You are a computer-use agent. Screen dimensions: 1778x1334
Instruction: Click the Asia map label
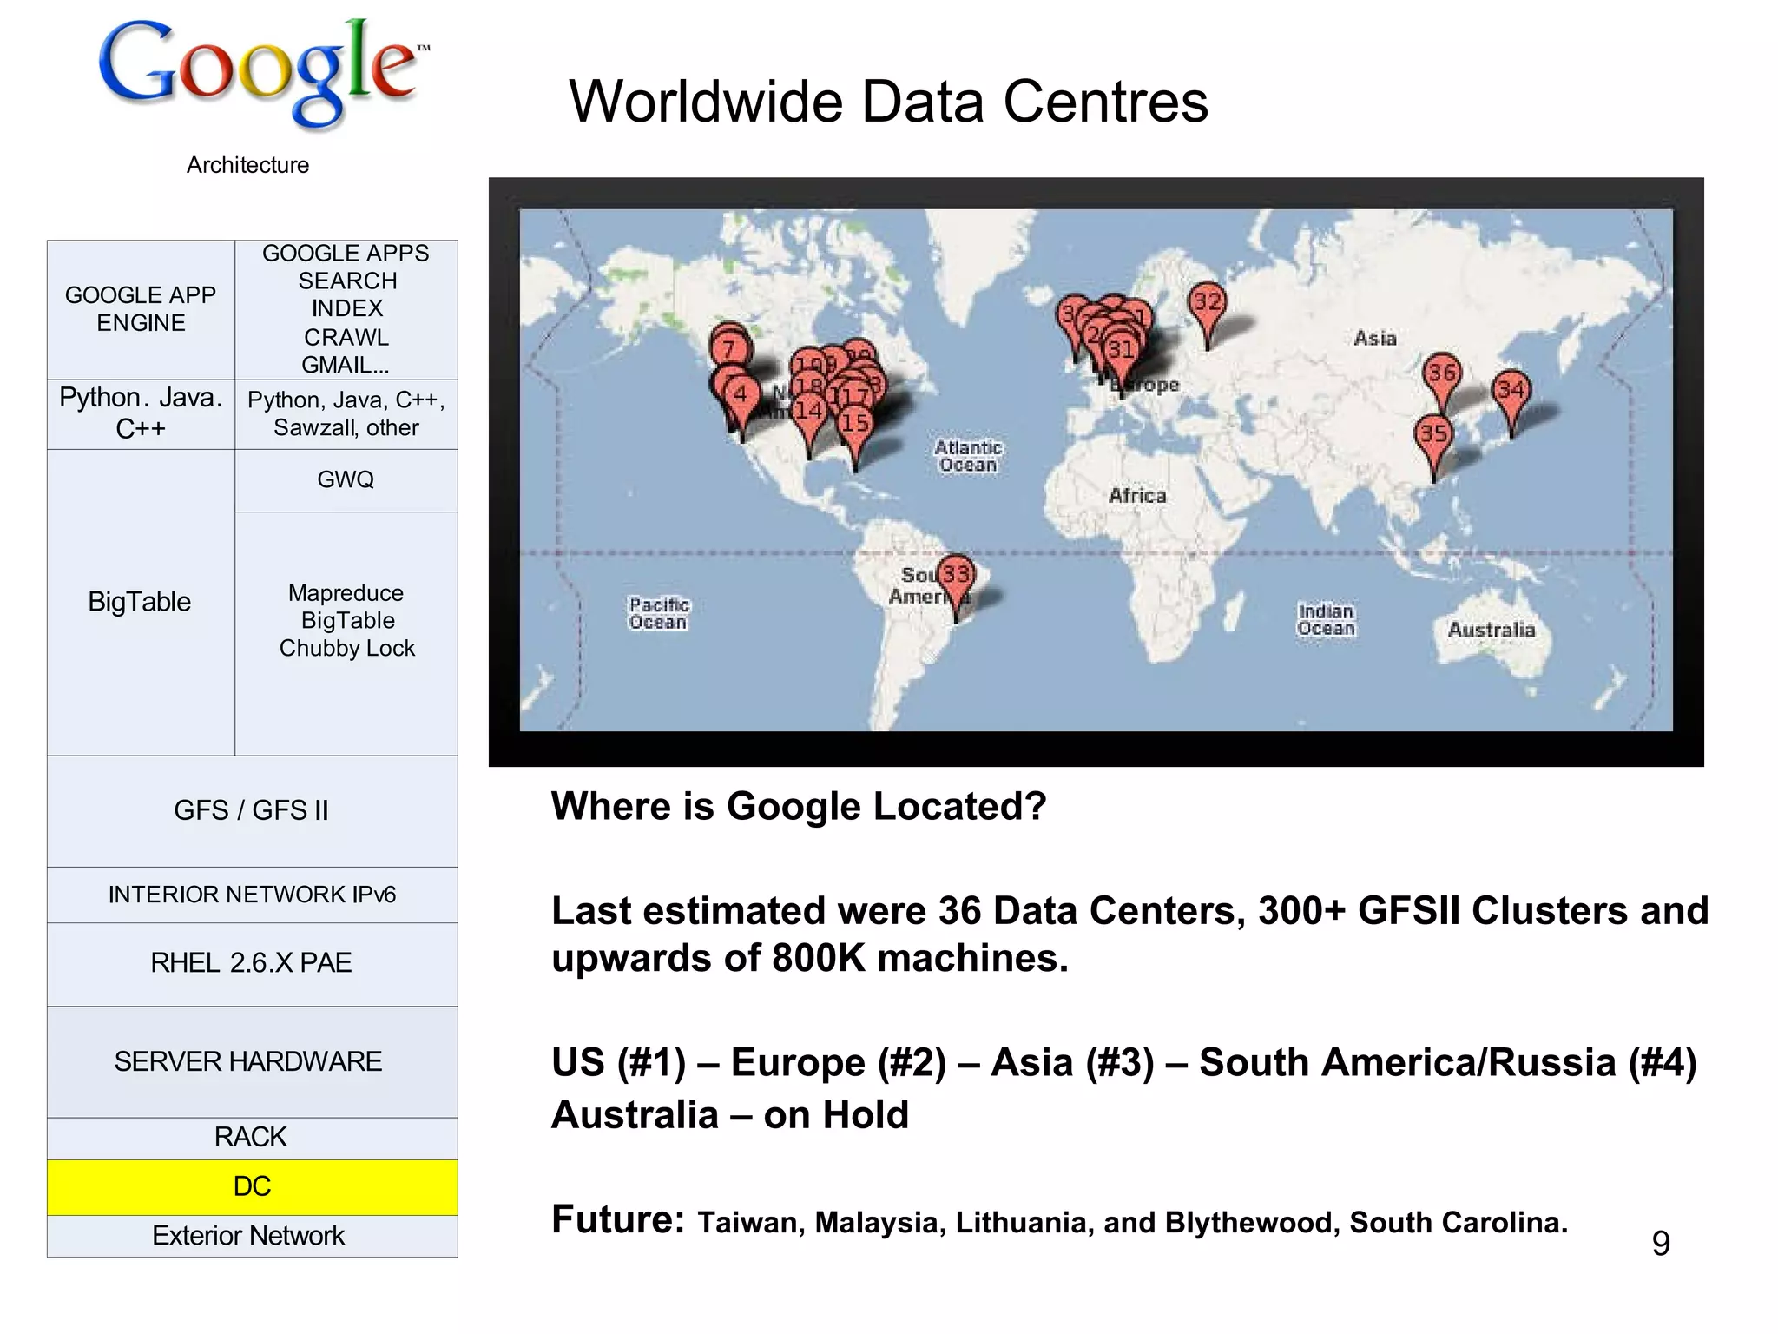1375,338
